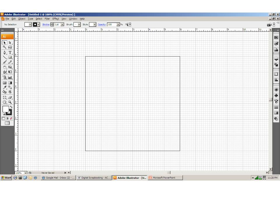Viewport: 280px width, 210px height.
Task: Open the Color panel palette icon
Action: point(276,43)
